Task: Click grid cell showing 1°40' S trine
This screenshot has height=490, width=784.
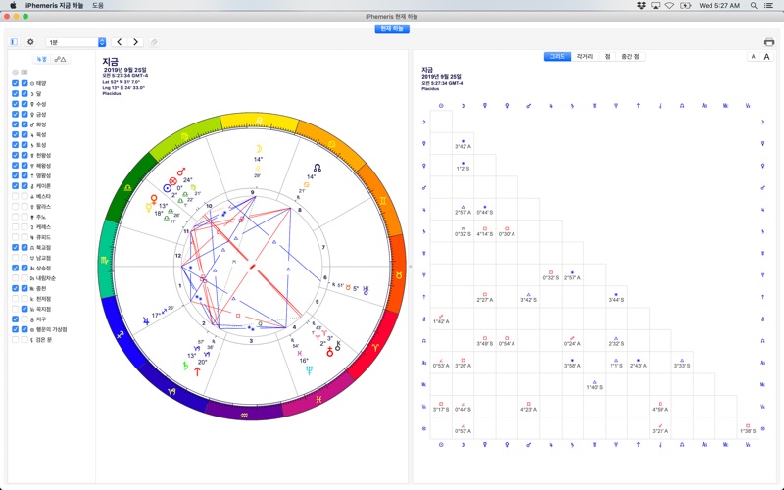Action: [x=595, y=384]
